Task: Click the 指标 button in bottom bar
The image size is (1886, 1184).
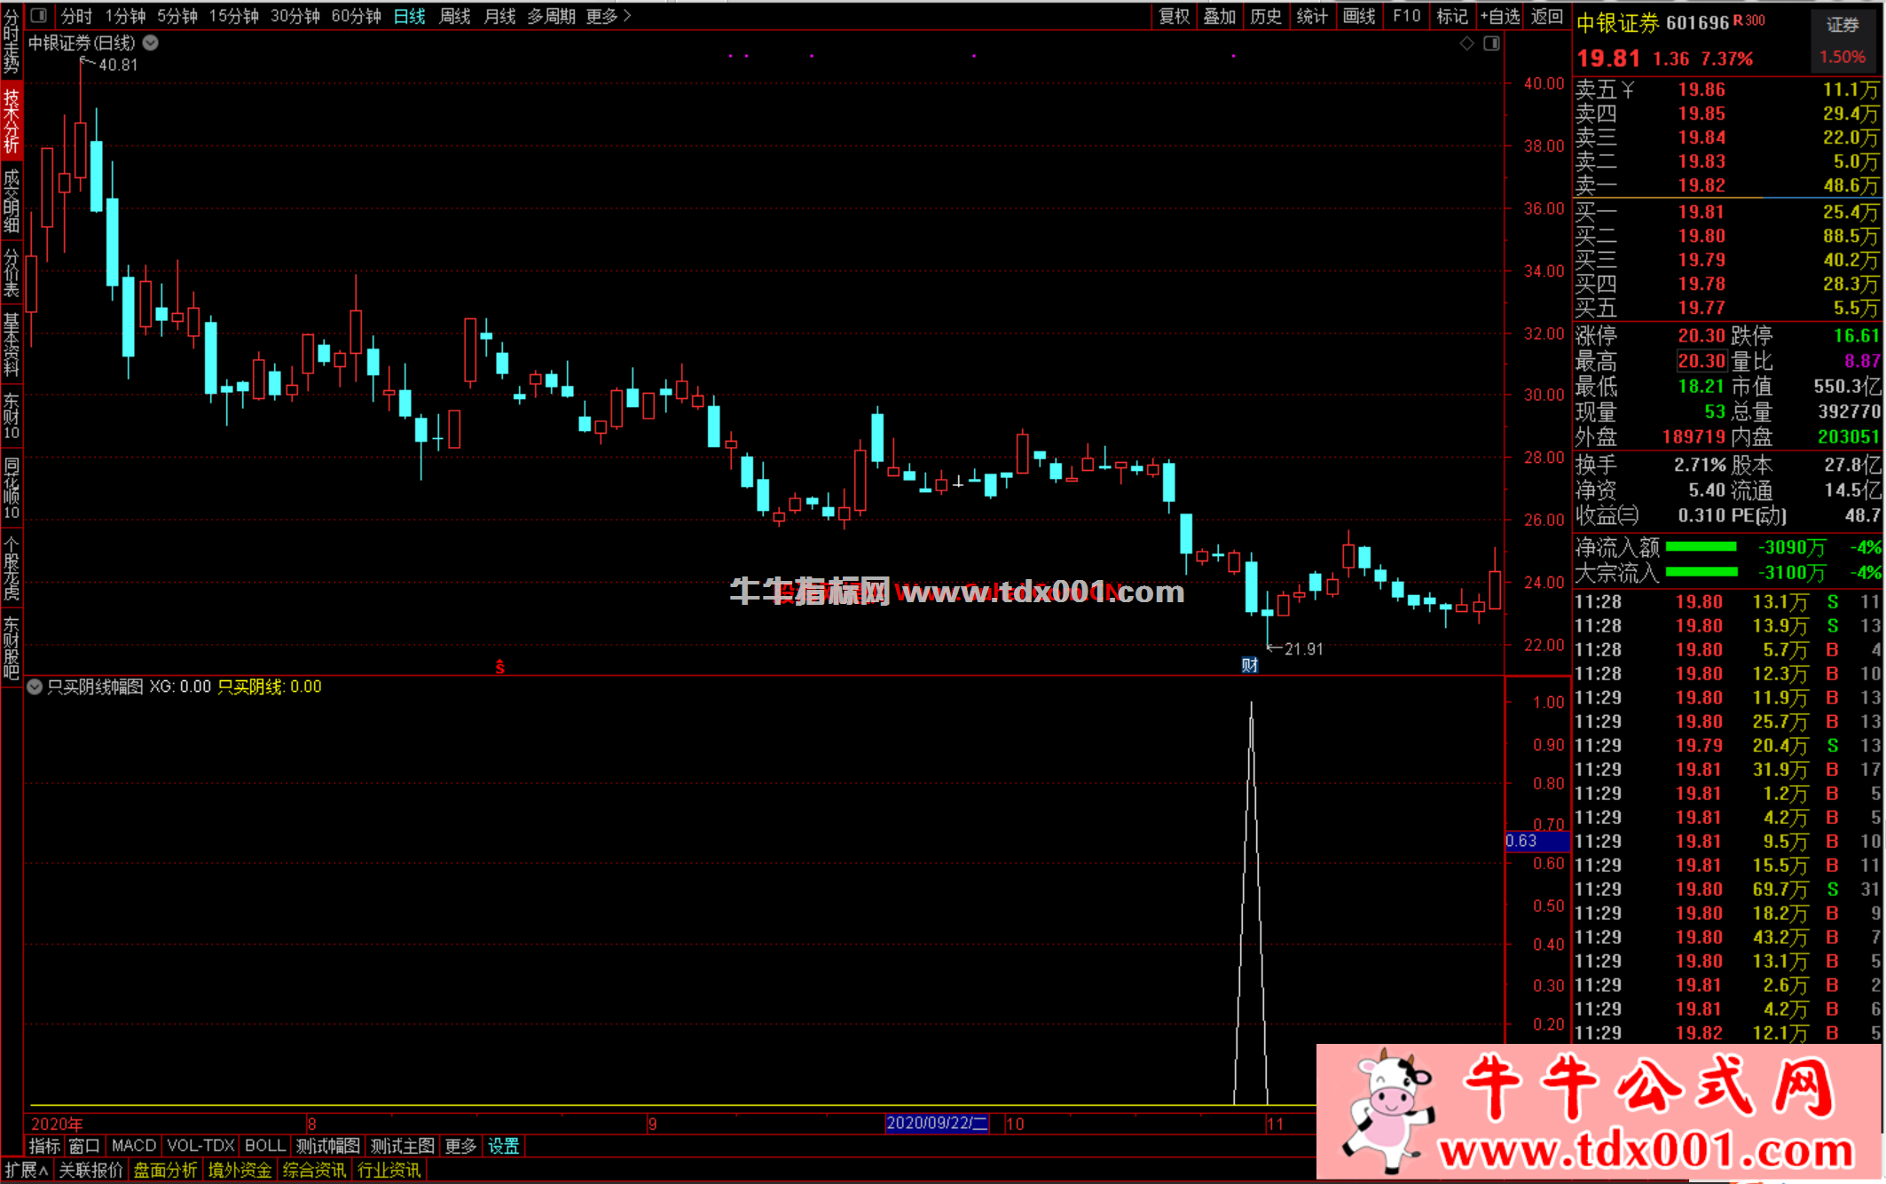Action: pyautogui.click(x=44, y=1146)
